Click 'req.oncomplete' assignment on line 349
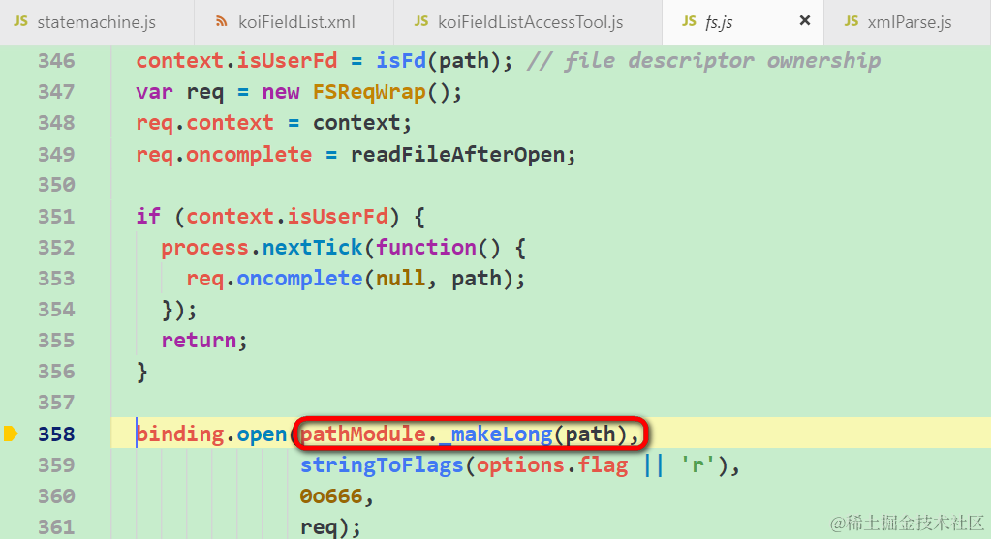 pos(224,154)
